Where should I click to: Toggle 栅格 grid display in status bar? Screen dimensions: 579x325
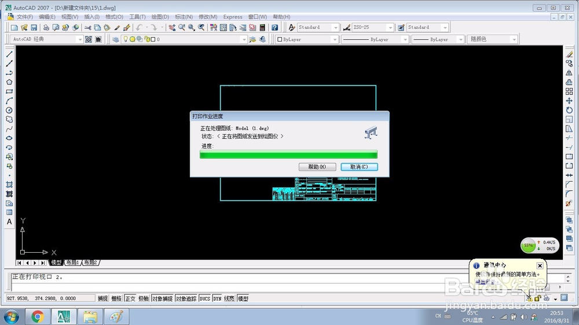tap(116, 298)
